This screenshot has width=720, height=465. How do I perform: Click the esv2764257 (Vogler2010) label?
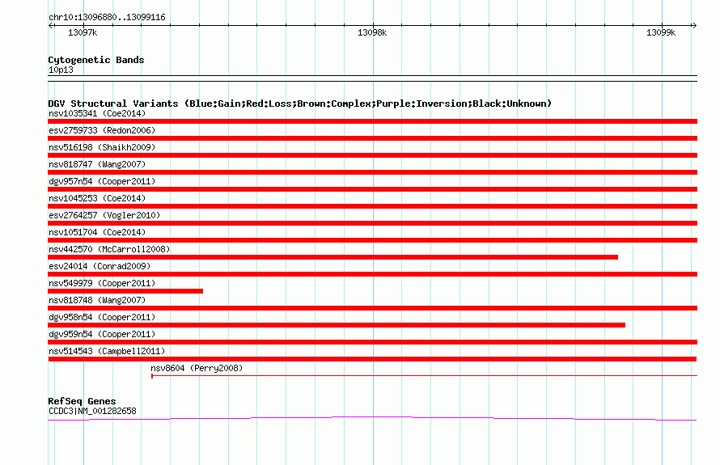pyautogui.click(x=104, y=215)
